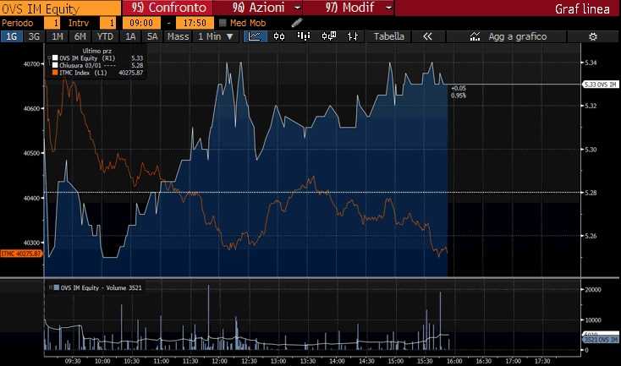Open the 96) Azioni dropdown menu

pos(258,8)
